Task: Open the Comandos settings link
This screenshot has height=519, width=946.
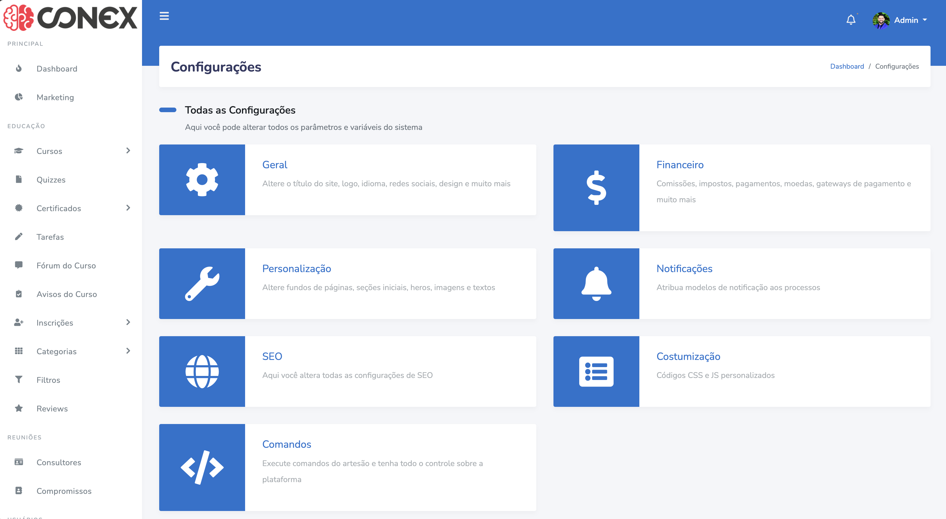Action: pos(286,444)
